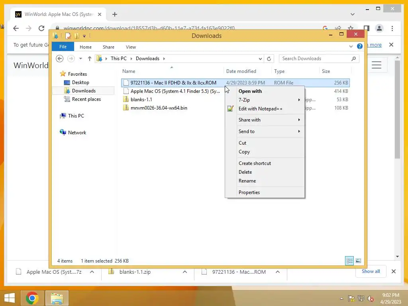This screenshot has height=306, width=408.
Task: Click Downloads in the address breadcrumb
Action: tap(147, 59)
